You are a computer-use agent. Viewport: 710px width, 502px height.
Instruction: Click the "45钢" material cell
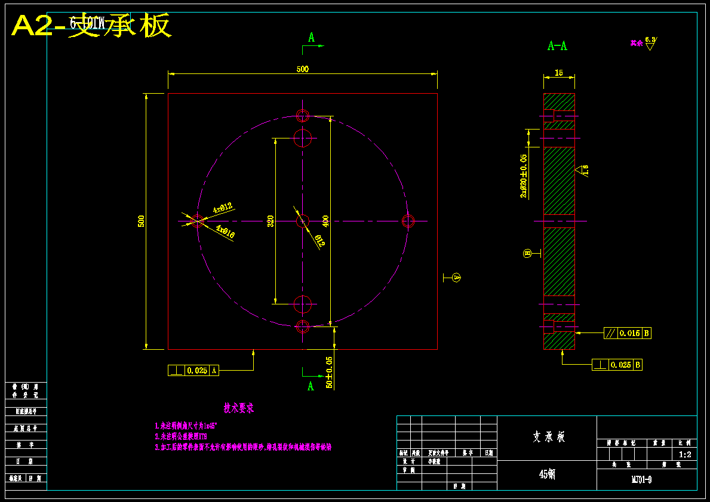[547, 474]
